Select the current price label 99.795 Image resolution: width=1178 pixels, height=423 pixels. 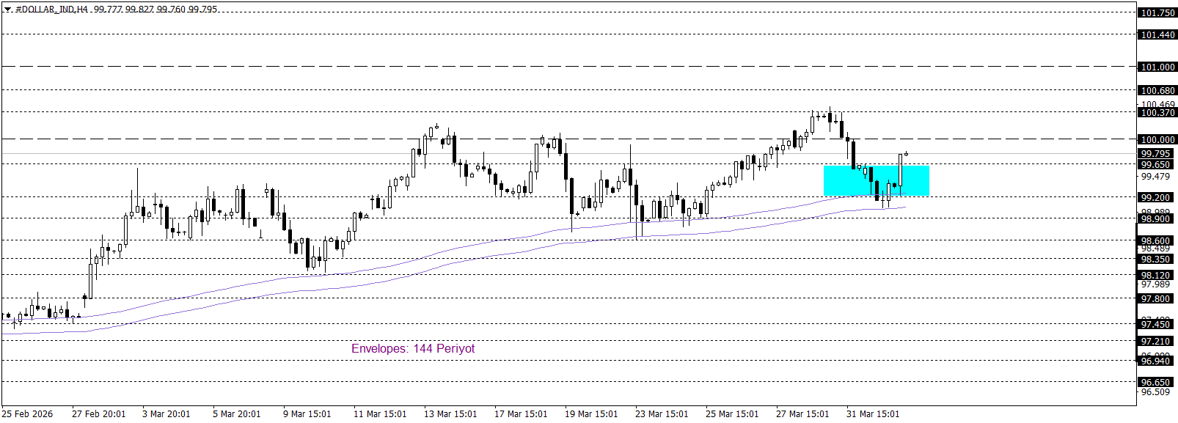(1155, 153)
